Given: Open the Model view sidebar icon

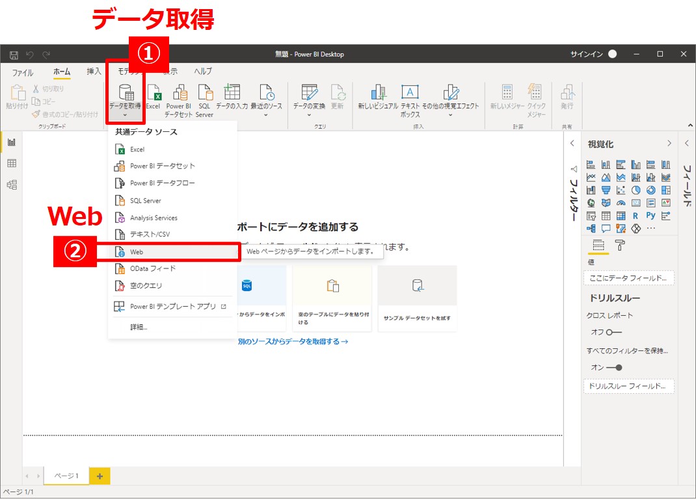Looking at the screenshot, I should pyautogui.click(x=11, y=185).
